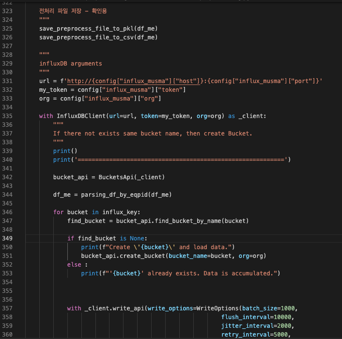Screen dimensions: 342x339
Task: Place cursor on parsing_df_by_eqpid function call
Action: [x=126, y=195]
